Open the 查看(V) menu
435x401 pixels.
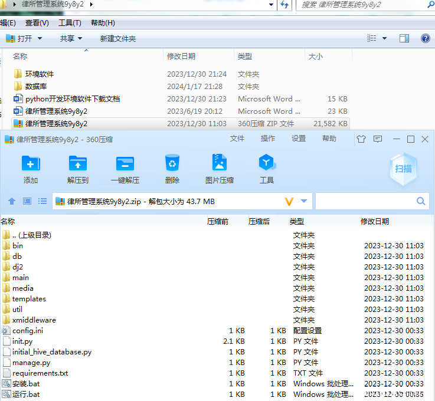37,23
